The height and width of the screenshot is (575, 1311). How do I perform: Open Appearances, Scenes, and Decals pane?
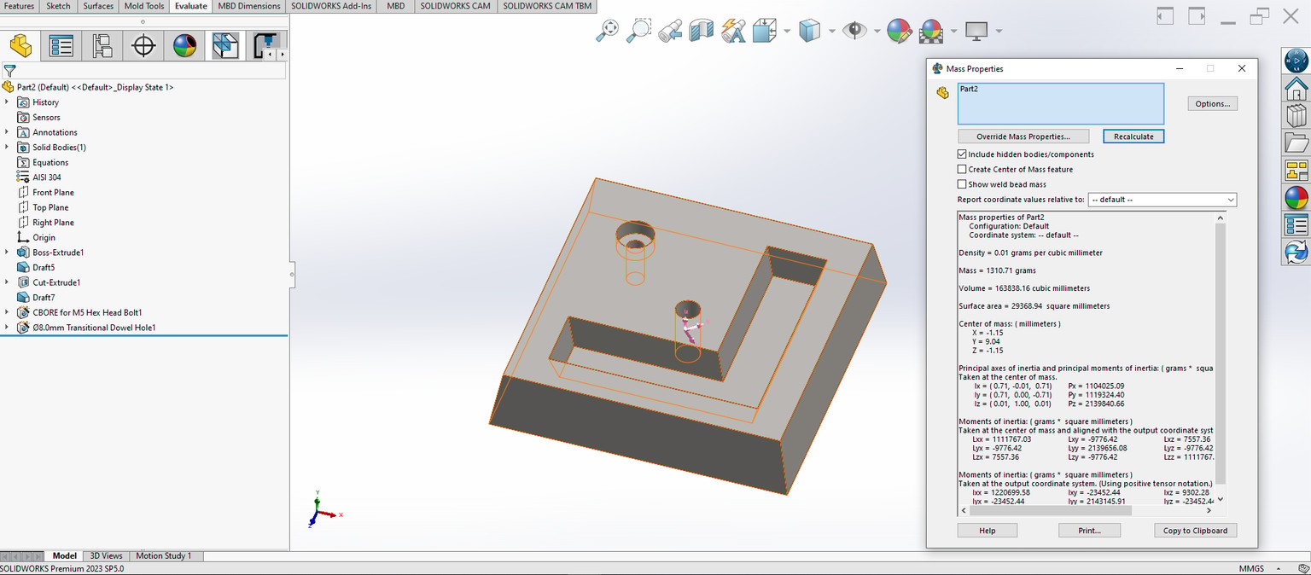[x=1296, y=197]
